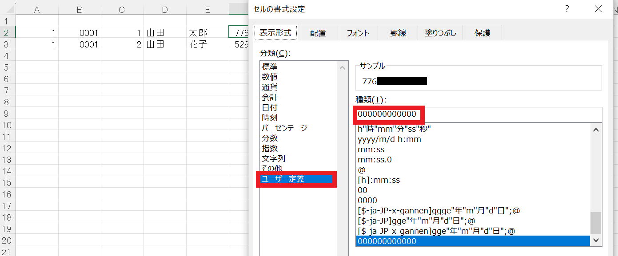
Task: Open the フォント tab
Action: coord(358,33)
